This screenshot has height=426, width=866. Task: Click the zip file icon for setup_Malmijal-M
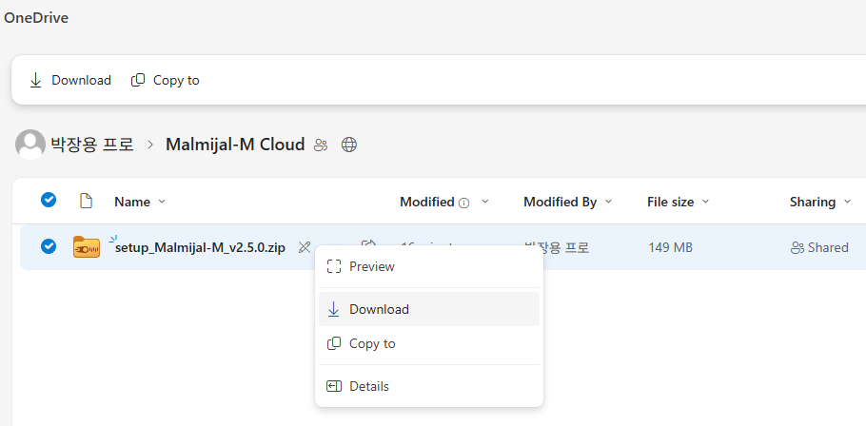pyautogui.click(x=86, y=247)
